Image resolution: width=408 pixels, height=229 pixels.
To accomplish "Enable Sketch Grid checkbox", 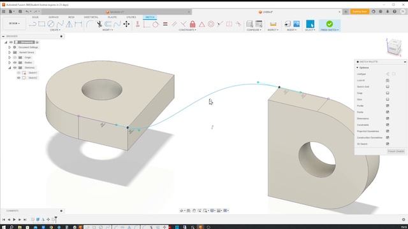I will (x=388, y=87).
